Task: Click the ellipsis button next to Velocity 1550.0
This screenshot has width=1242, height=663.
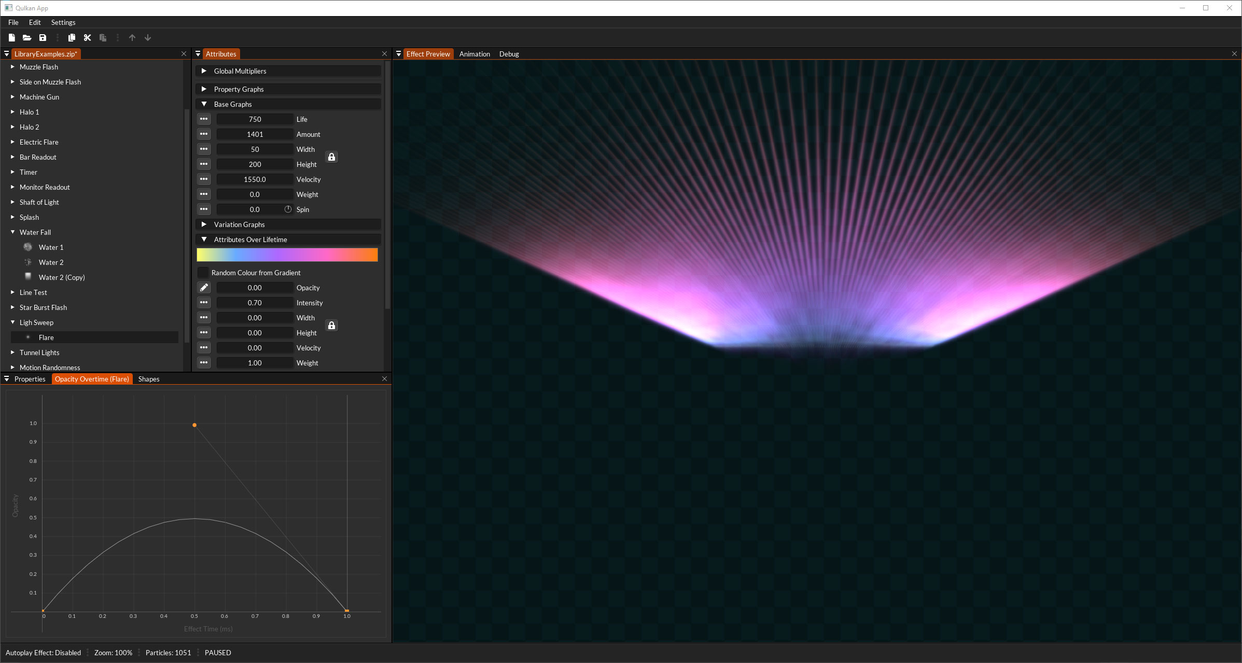Action: tap(204, 179)
